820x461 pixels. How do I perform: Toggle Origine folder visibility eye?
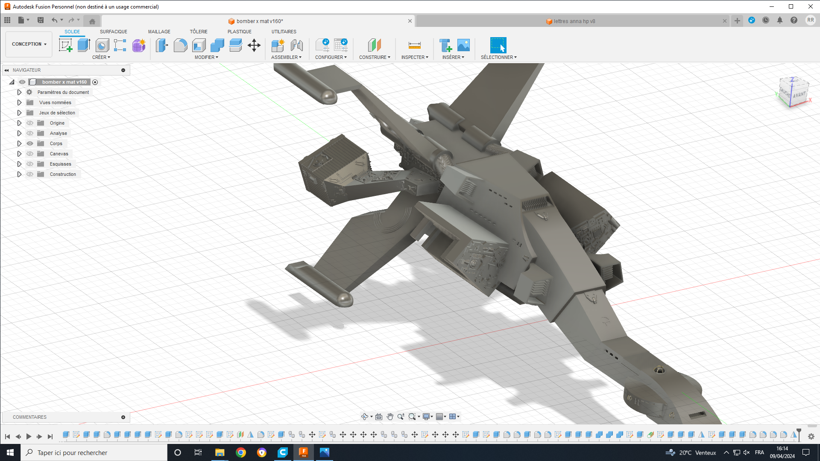pos(30,123)
